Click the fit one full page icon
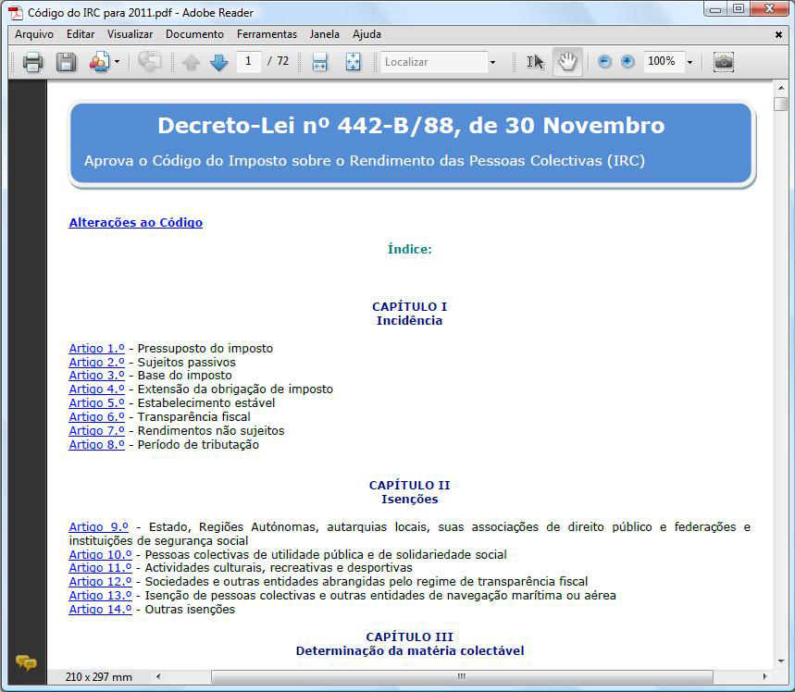Image resolution: width=795 pixels, height=692 pixels. point(353,62)
